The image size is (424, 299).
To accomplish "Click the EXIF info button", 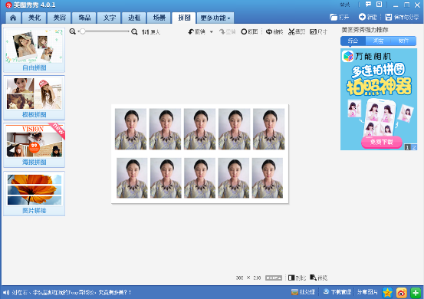I will point(274,278).
